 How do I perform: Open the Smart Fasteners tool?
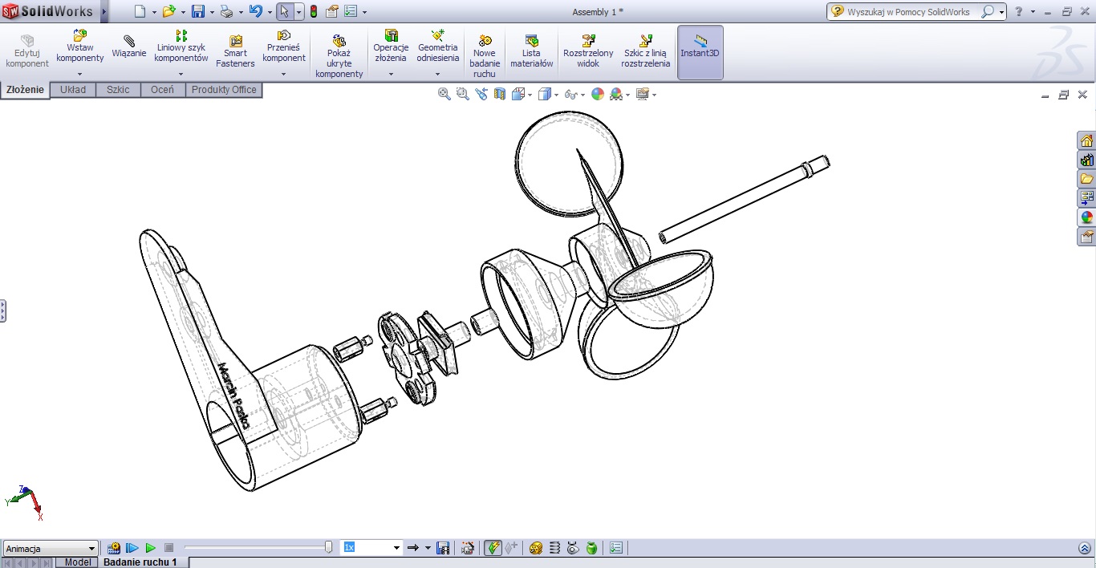coord(234,50)
